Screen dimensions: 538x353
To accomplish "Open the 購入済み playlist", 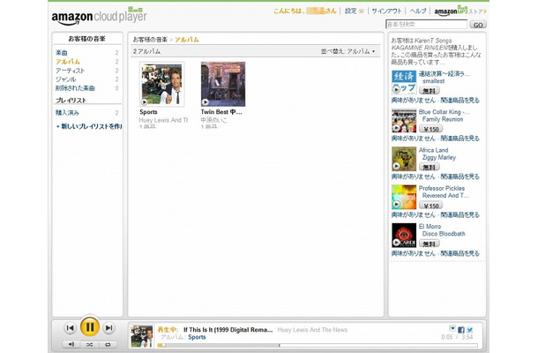I will [x=67, y=113].
